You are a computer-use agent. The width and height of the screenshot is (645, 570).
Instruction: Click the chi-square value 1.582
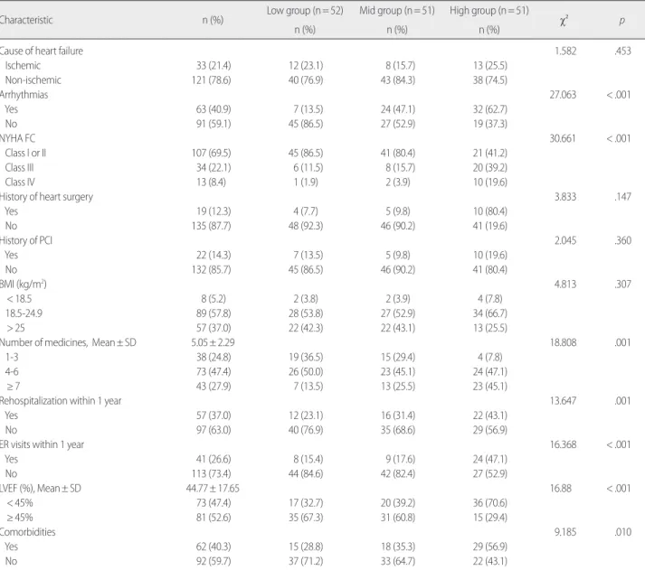(565, 51)
